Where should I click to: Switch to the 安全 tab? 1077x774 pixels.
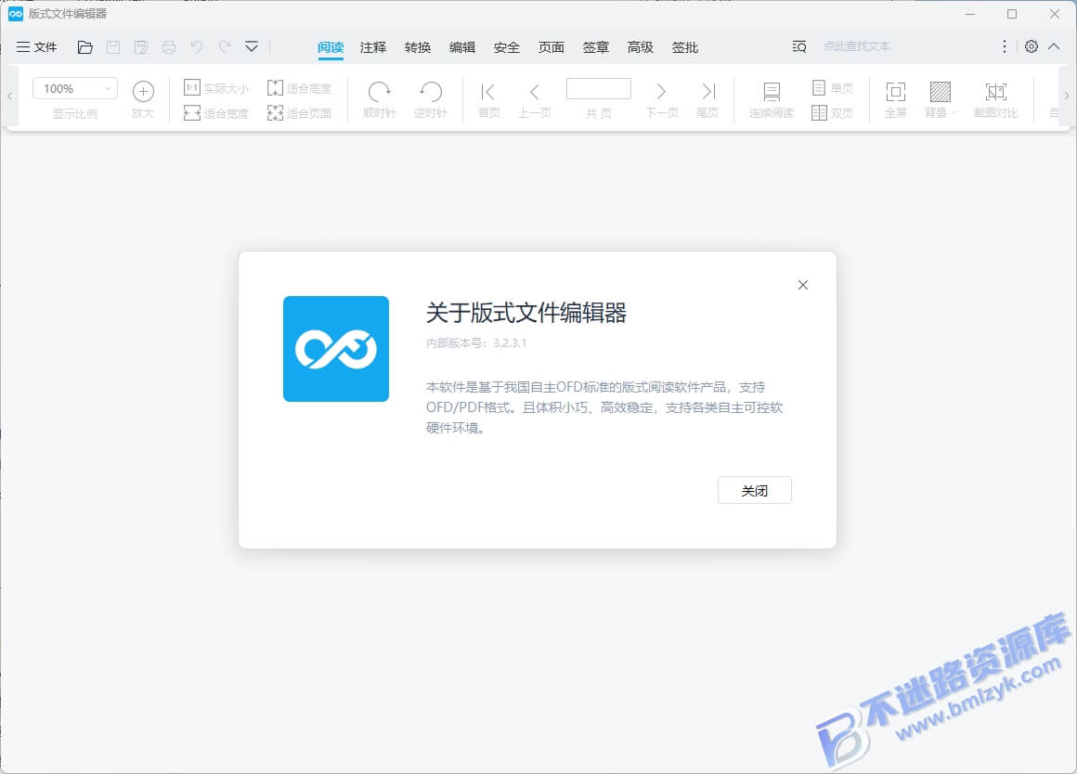(x=507, y=47)
